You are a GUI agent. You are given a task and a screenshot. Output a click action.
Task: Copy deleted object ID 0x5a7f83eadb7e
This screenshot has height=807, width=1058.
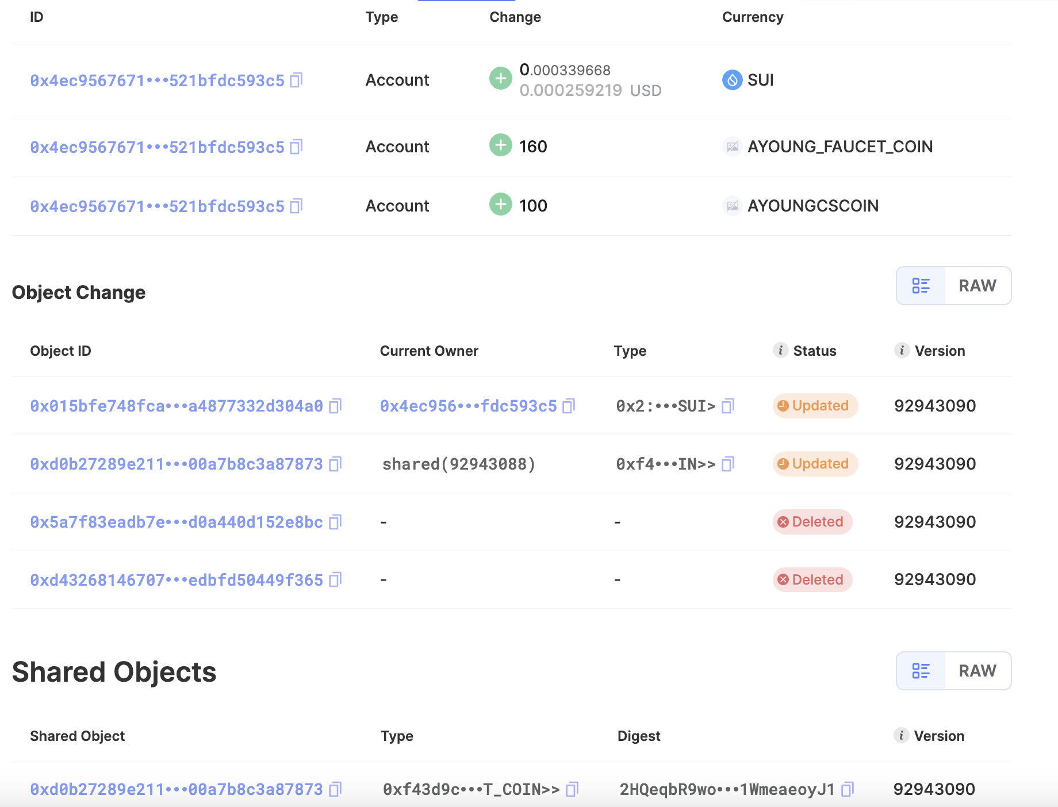(335, 522)
